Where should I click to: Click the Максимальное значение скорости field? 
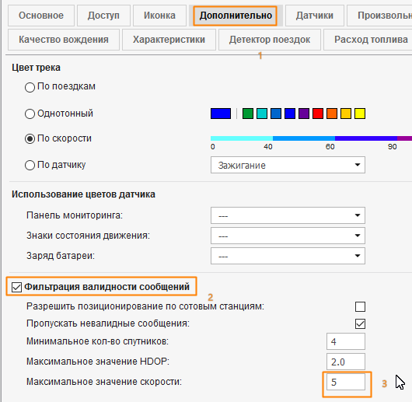346,382
